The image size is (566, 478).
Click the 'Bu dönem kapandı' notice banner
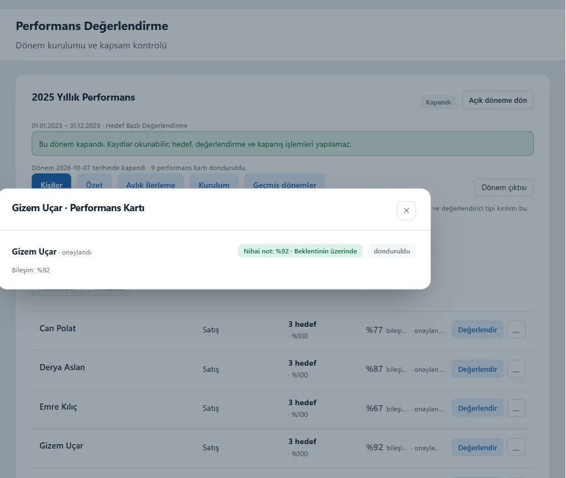point(282,143)
